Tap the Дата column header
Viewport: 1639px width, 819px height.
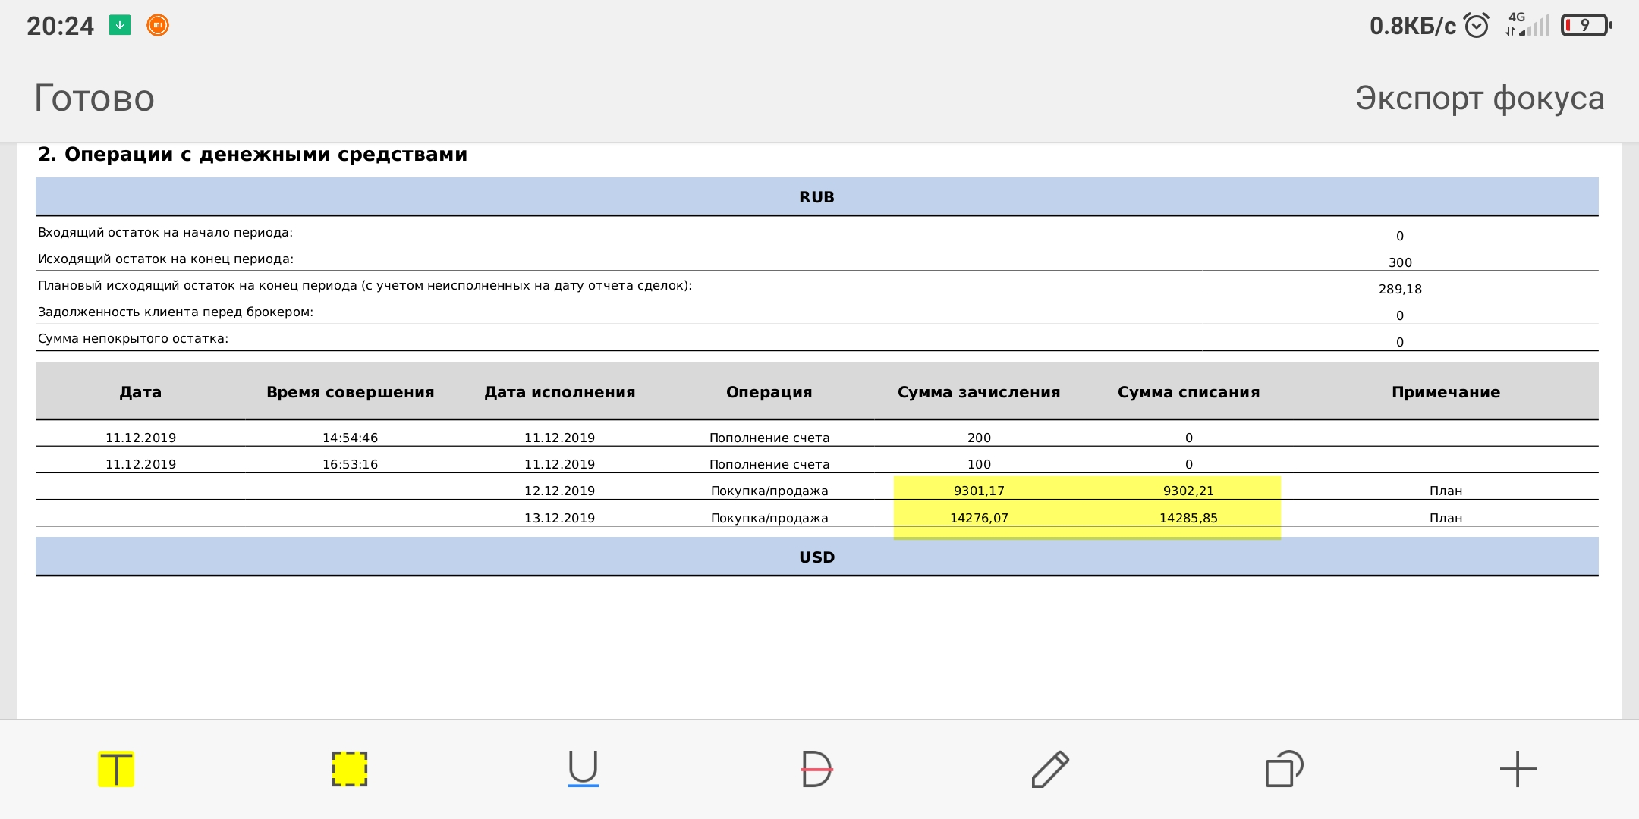[x=140, y=392]
